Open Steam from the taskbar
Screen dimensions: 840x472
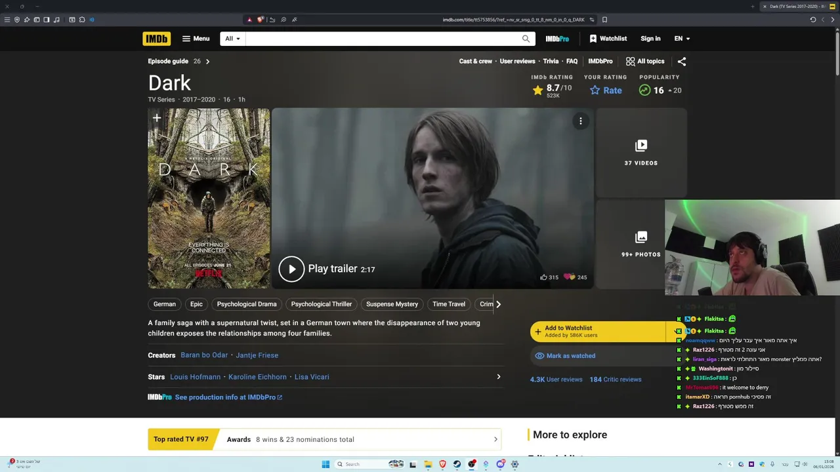tap(457, 464)
